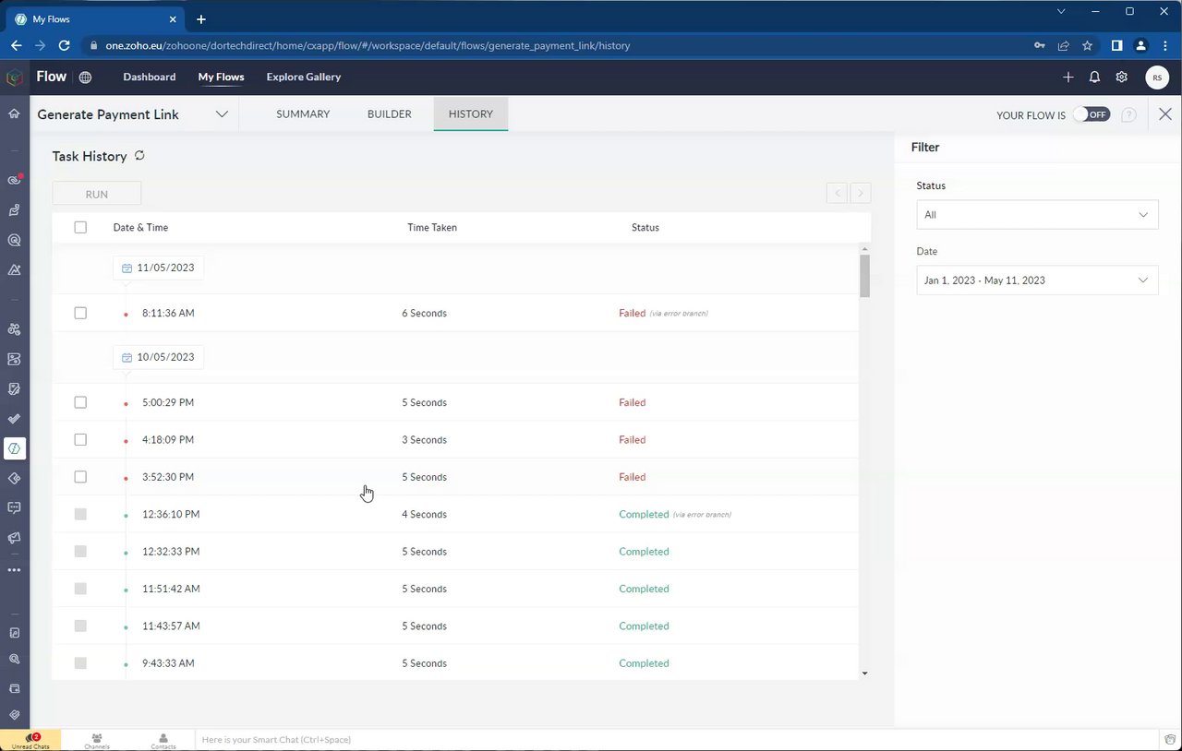
Task: Check the 3:52:30 PM failed task
Action: tap(80, 477)
